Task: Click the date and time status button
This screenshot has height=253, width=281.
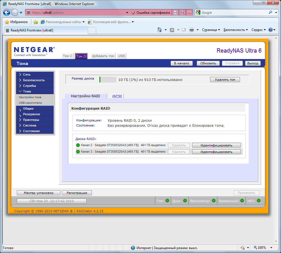Action: click(x=52, y=201)
